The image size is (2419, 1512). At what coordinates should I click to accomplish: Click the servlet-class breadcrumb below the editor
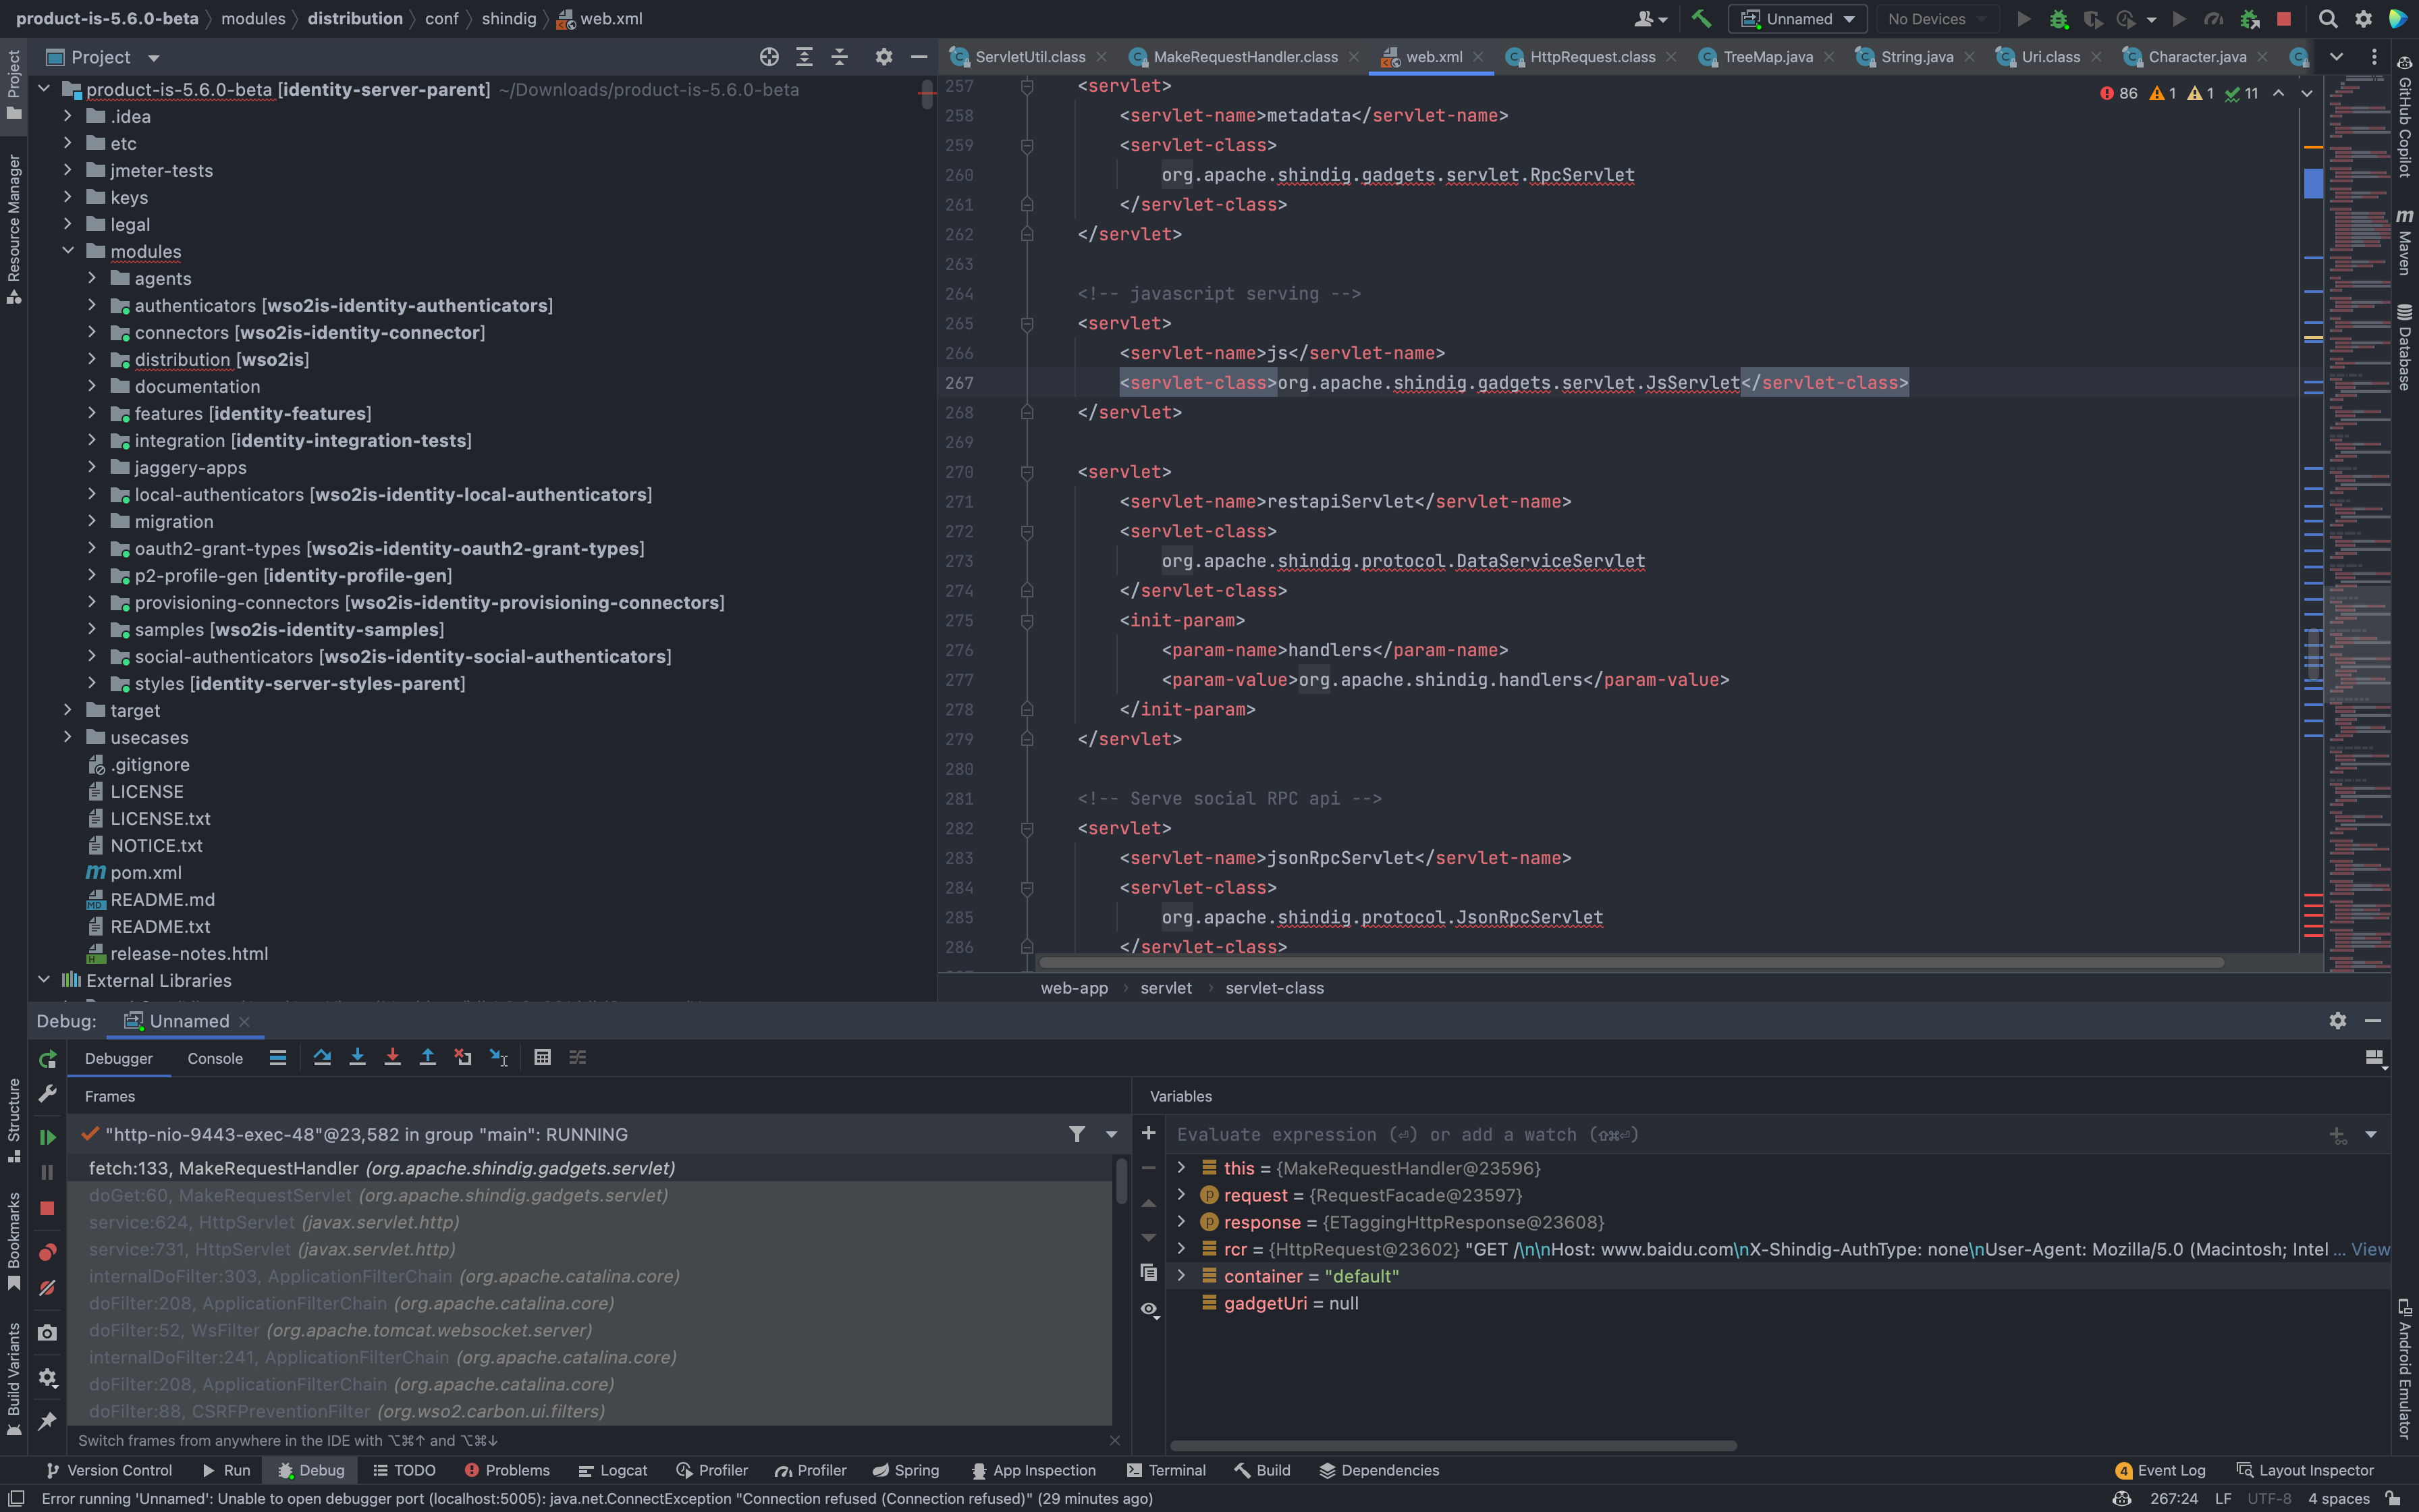[x=1274, y=987]
